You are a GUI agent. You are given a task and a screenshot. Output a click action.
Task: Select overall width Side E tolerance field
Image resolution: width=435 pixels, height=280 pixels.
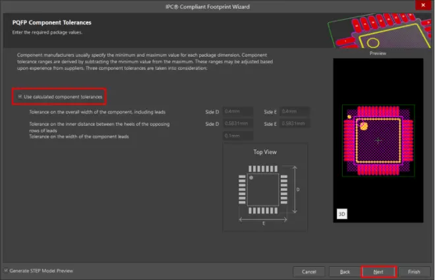[x=295, y=111]
